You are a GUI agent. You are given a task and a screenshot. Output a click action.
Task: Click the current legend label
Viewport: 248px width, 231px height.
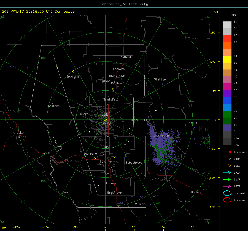point(239,193)
